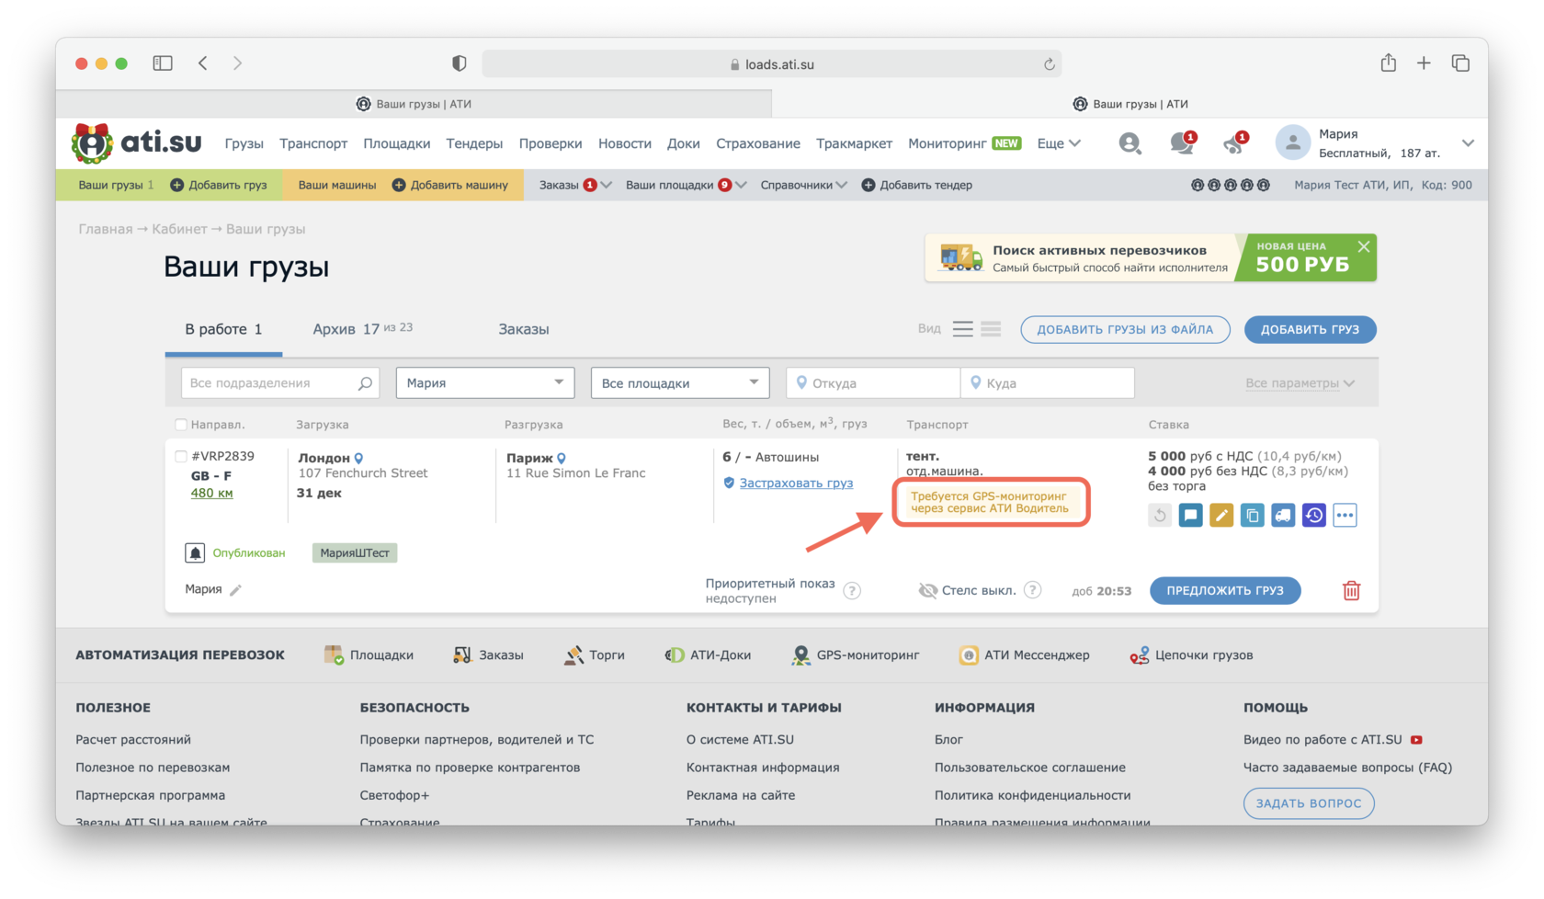Open the Мария contact dropdown filter
The width and height of the screenshot is (1544, 899).
(485, 383)
